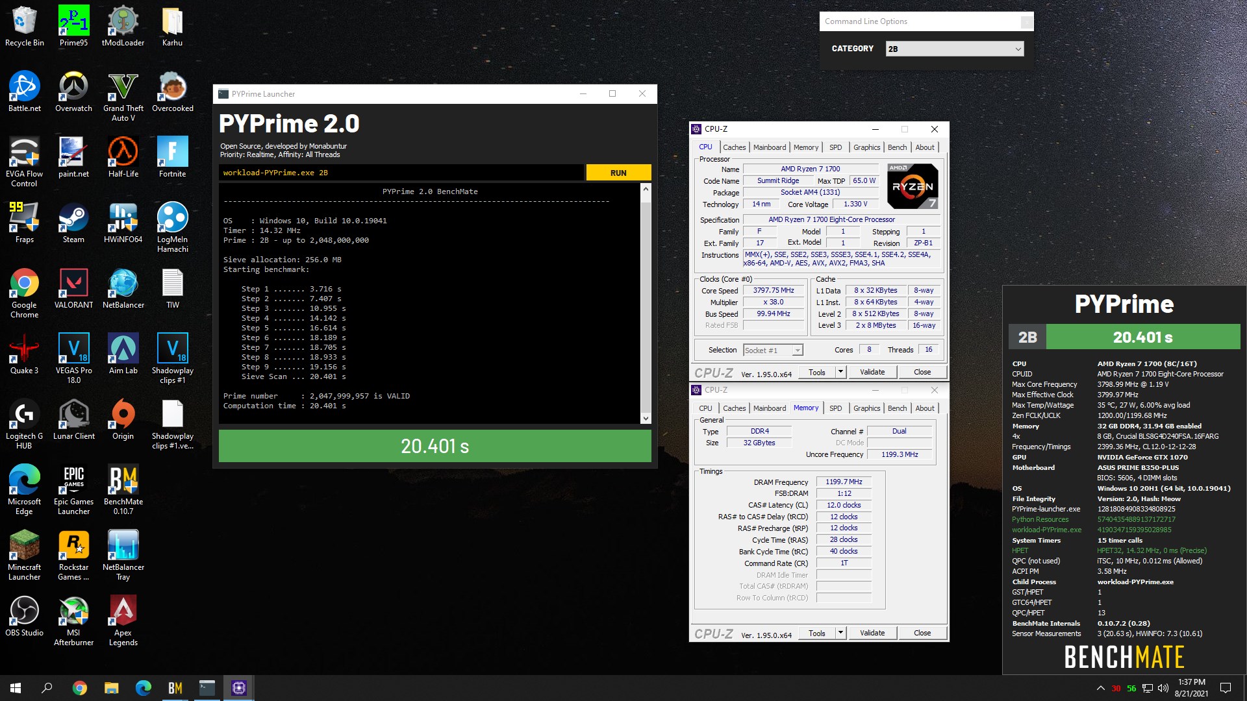
Task: Open OBS Studio desktop icon
Action: 24,616
